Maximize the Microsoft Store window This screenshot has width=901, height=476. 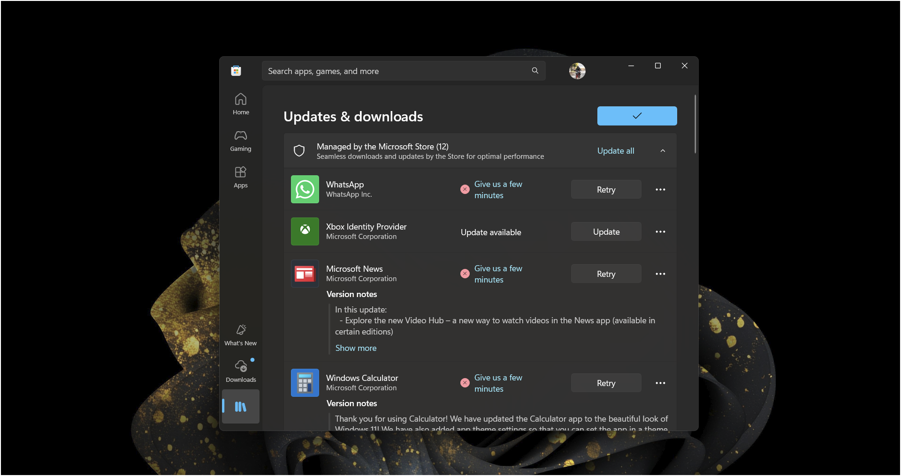tap(658, 66)
